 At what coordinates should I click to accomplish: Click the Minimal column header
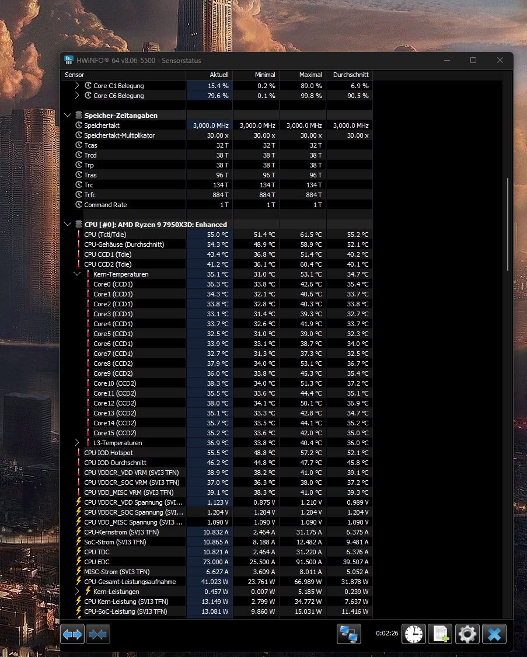[x=256, y=75]
